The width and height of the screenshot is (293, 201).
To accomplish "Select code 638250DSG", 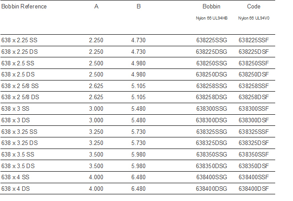I will coord(212,75).
